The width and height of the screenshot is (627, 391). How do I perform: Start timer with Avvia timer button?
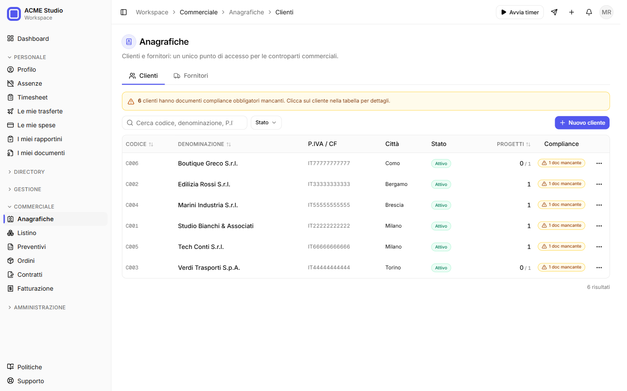click(520, 12)
